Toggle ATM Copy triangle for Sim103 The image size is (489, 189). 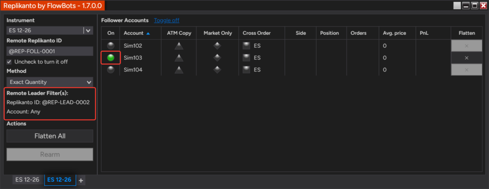[179, 58]
